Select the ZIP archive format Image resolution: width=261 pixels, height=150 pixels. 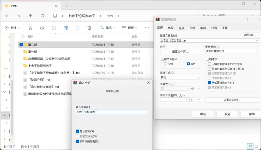click(189, 64)
